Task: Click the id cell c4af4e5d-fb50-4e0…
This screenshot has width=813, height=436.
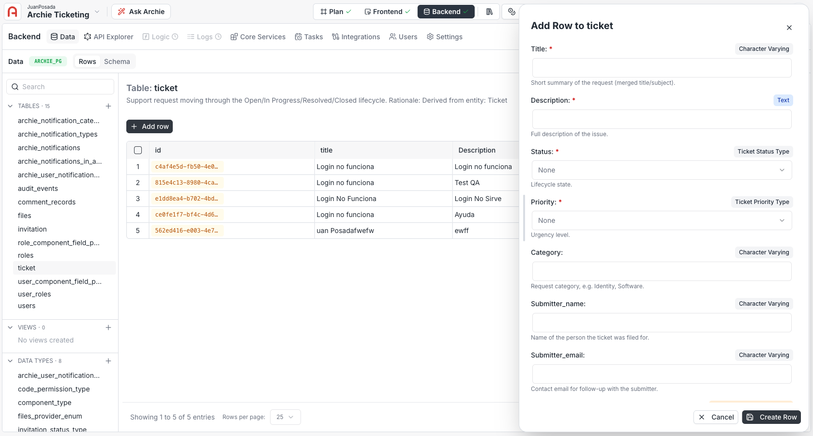Action: point(187,167)
